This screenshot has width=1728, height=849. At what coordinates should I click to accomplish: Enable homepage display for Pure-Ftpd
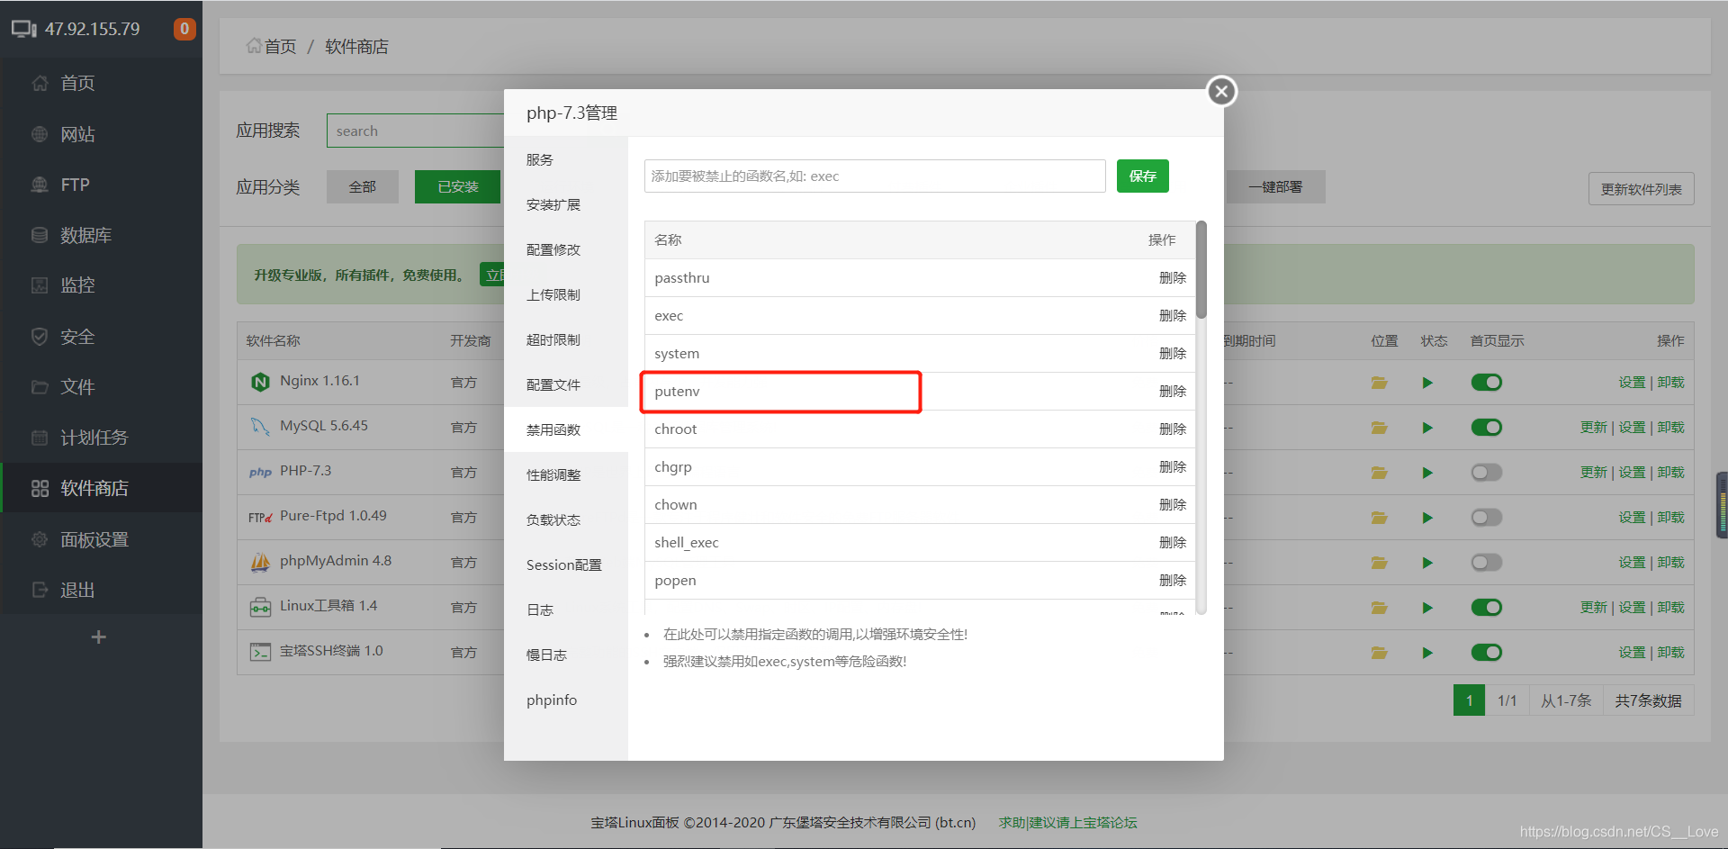[x=1487, y=518]
